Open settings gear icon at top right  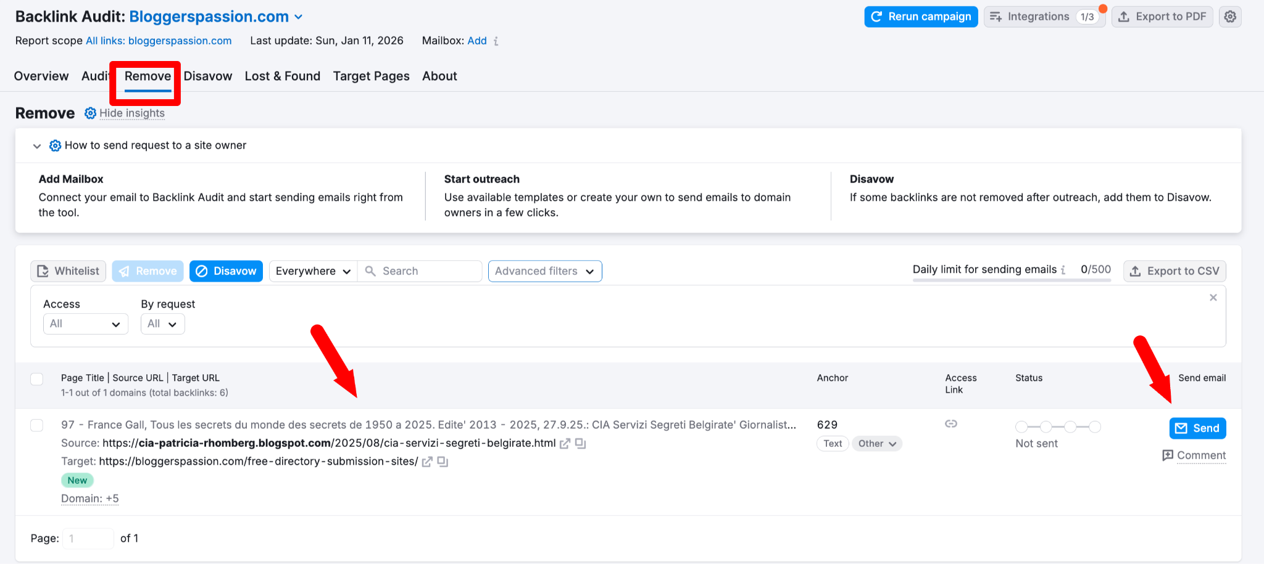(x=1230, y=17)
